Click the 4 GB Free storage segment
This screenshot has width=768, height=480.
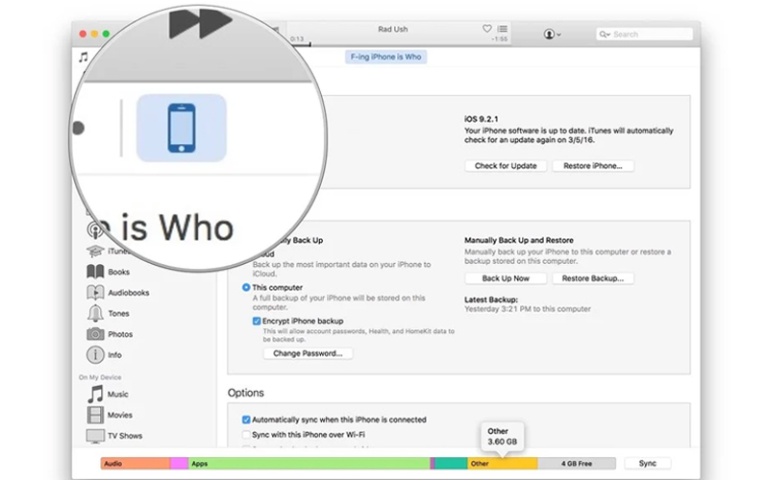click(x=577, y=464)
